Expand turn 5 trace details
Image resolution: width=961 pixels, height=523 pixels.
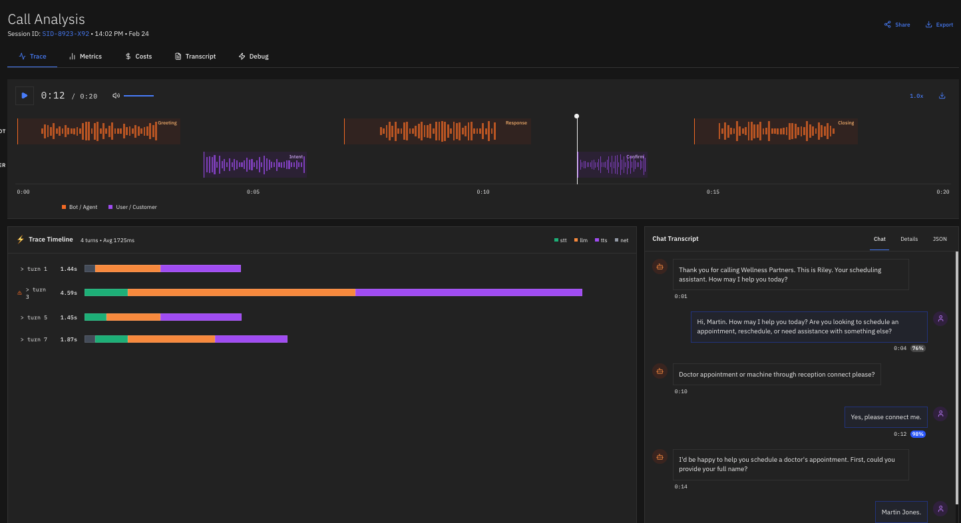pyautogui.click(x=34, y=317)
